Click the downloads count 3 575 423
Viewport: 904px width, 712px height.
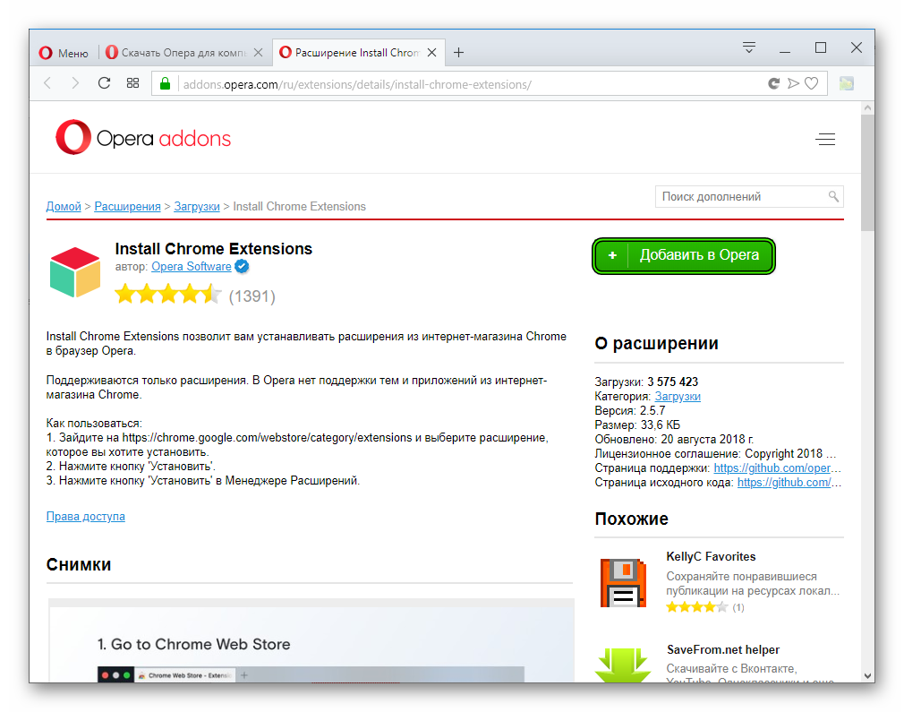(672, 382)
